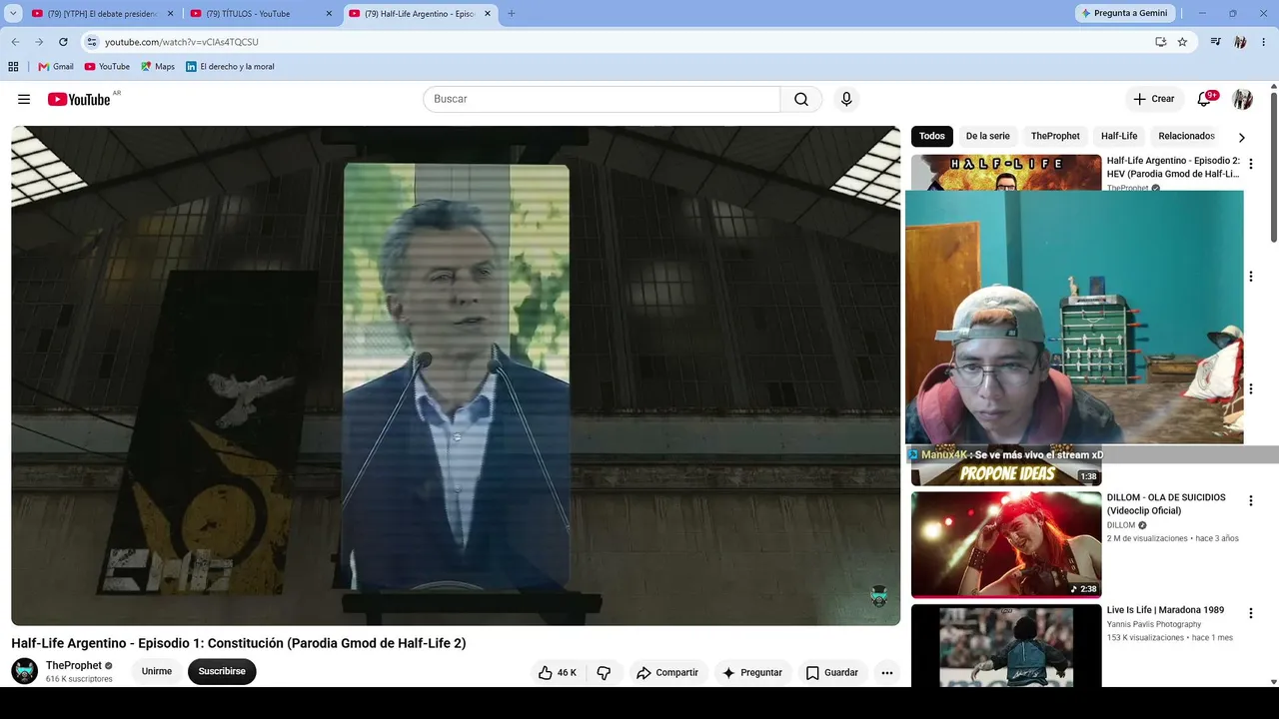Focus the Buscar search field
Viewport: 1279px width, 719px height.
coord(602,99)
